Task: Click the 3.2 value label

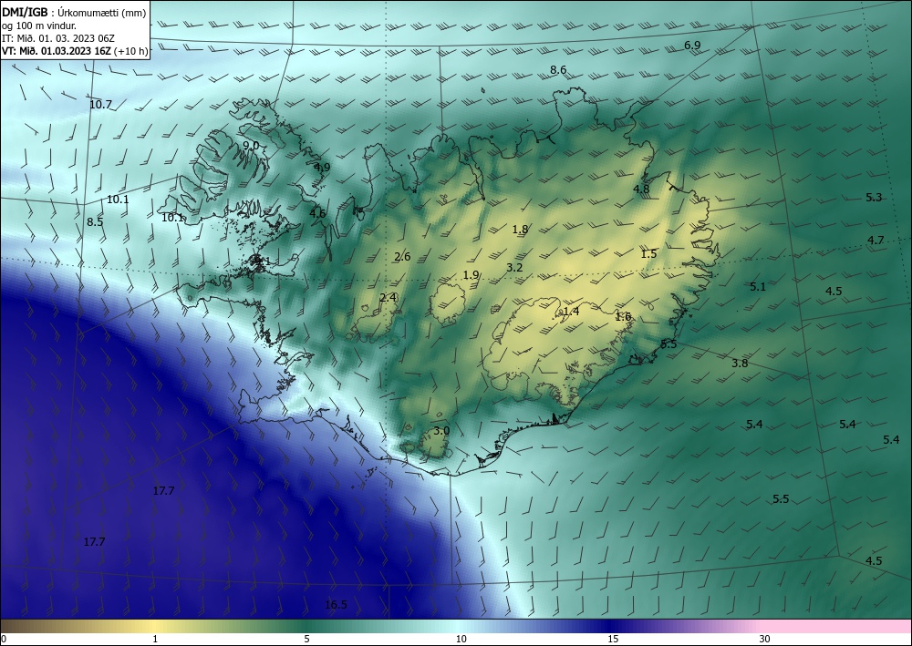Action: (x=514, y=268)
